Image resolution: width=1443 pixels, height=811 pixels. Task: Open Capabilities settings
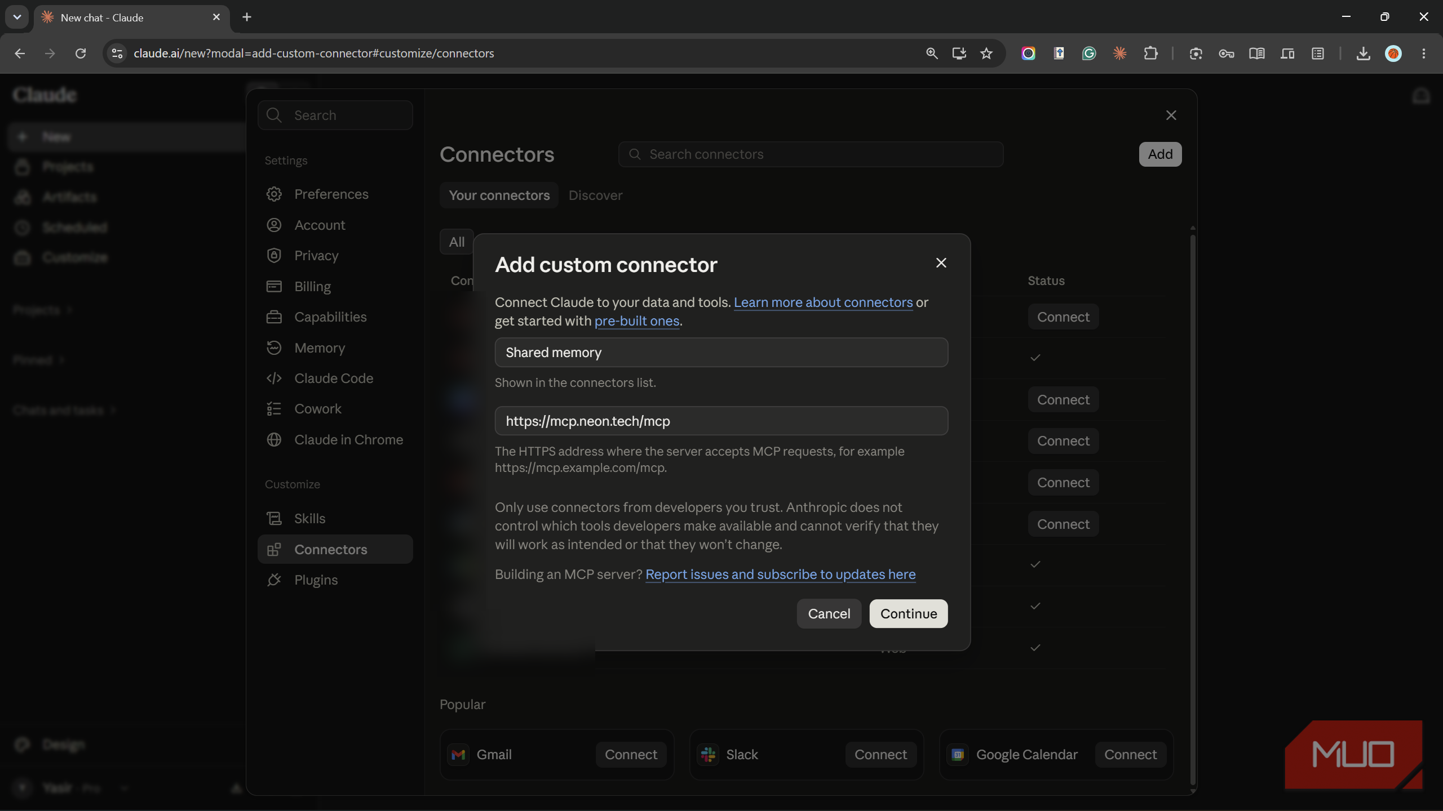coord(335,317)
